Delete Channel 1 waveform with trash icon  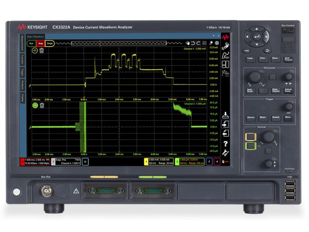click(42, 51)
